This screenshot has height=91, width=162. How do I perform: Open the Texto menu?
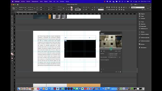41,2
